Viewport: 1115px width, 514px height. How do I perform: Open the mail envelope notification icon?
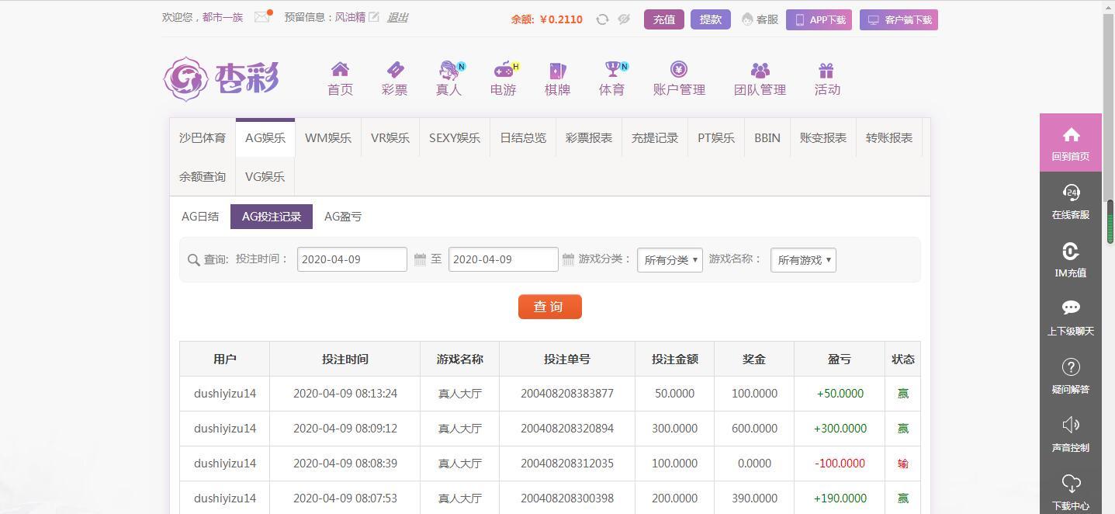[261, 17]
